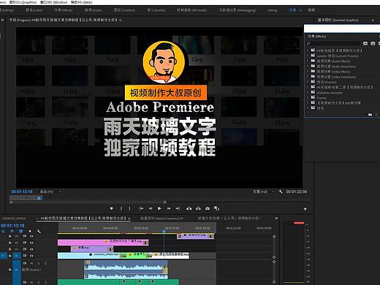Viewport: 380px width, 285px height.
Task: Click the timeline timecode 00:01:13:18
Action: tap(12, 226)
